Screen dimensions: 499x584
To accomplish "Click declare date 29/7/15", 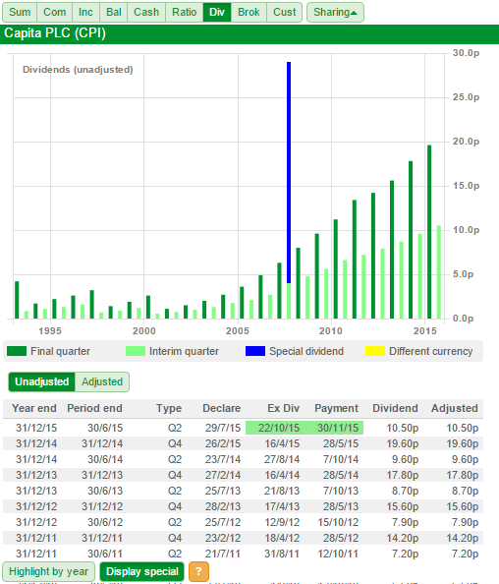I will point(223,428).
